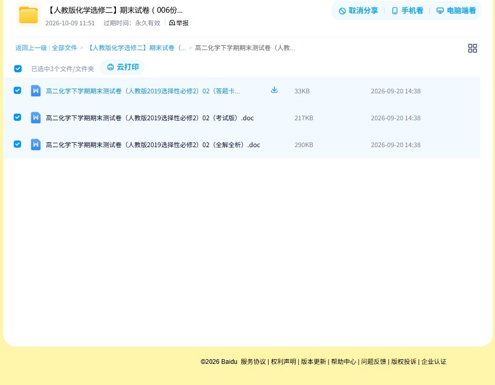Click the 290KB file size cell
The height and width of the screenshot is (385, 495).
[x=304, y=145]
